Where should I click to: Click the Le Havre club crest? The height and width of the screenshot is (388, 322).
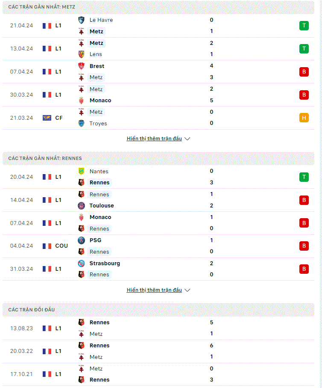click(81, 20)
